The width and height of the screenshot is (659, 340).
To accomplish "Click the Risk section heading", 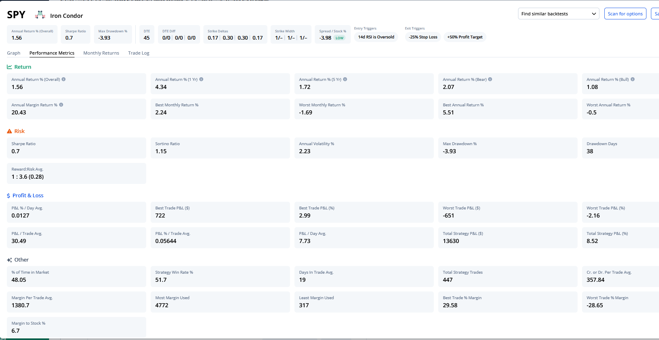I will click(x=19, y=131).
